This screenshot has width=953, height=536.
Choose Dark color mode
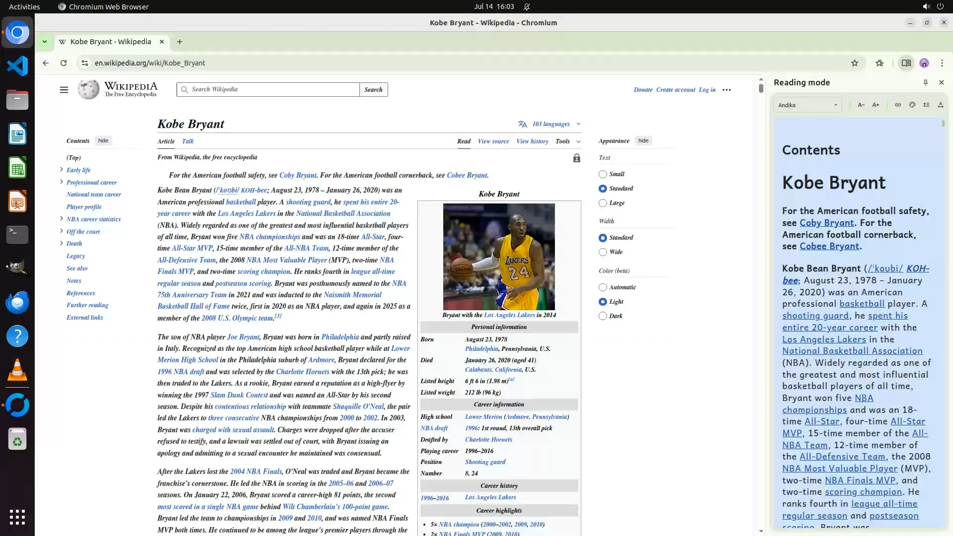click(x=603, y=316)
